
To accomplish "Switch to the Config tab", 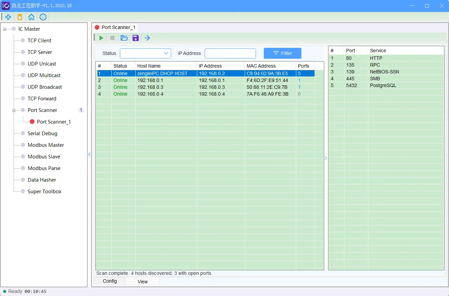I will [x=110, y=281].
